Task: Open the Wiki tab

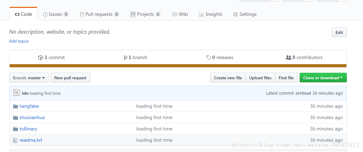Action: pos(180,14)
